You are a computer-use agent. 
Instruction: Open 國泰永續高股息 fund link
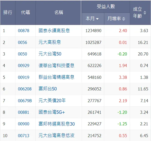click(x=54, y=31)
